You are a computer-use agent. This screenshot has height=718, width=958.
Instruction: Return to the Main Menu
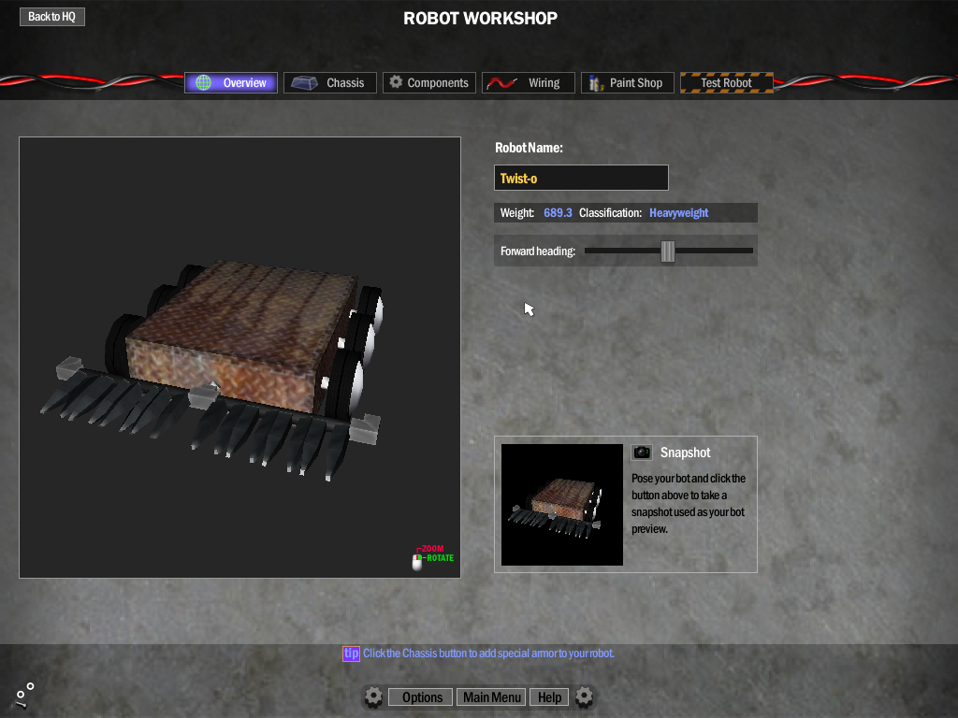492,697
